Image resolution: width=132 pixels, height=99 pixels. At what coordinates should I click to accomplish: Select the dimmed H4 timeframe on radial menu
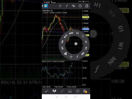pyautogui.click(x=83, y=36)
